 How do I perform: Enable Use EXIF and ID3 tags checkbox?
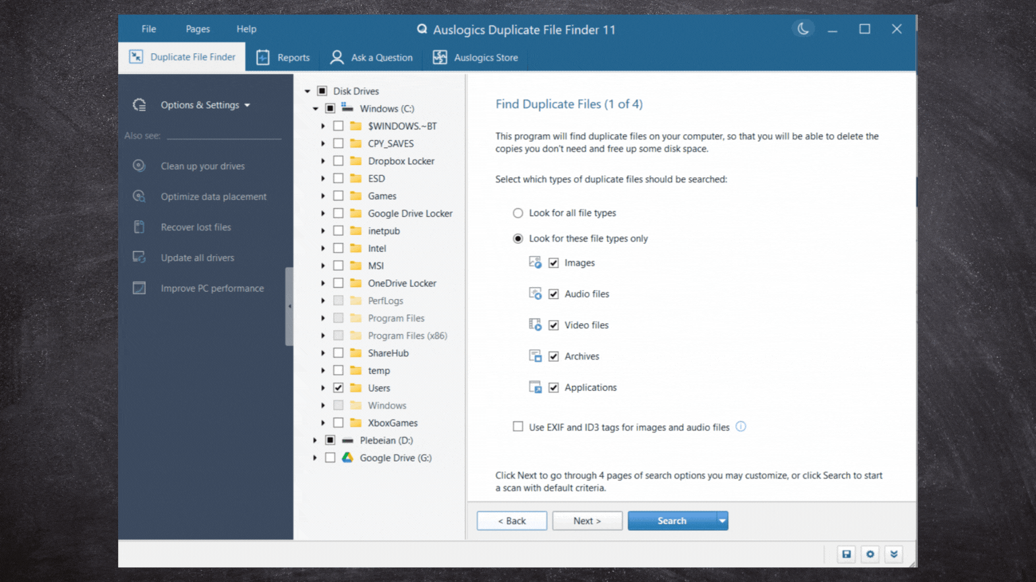pos(518,426)
